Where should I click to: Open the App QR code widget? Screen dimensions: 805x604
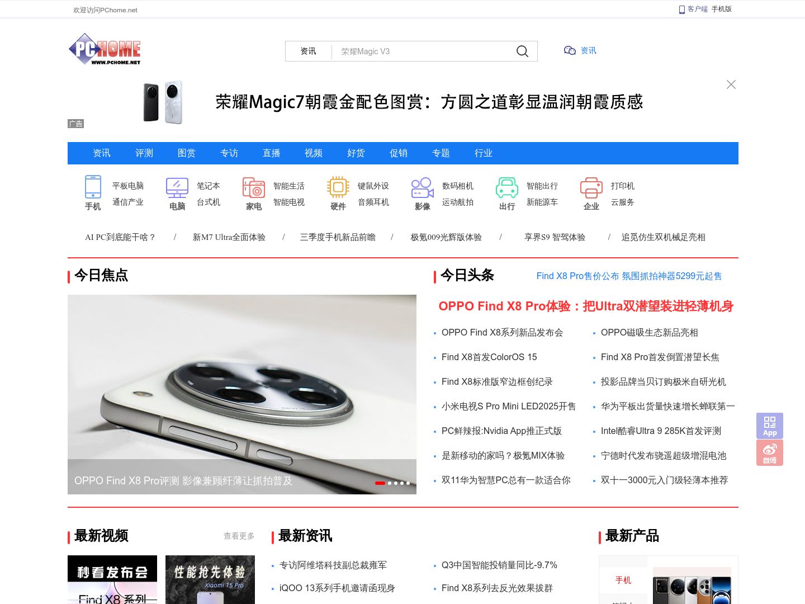tap(770, 426)
